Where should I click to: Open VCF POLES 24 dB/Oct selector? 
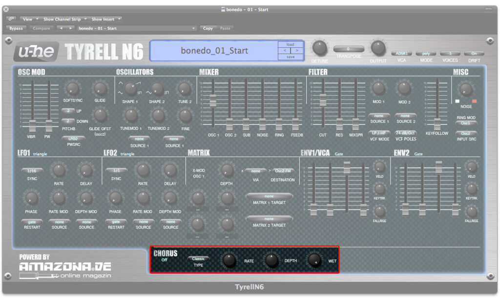coord(405,133)
